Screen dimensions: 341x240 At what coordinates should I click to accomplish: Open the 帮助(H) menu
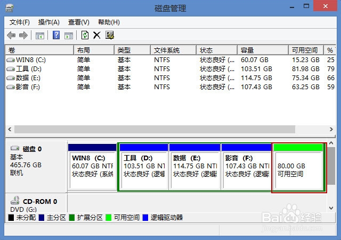tap(109, 22)
